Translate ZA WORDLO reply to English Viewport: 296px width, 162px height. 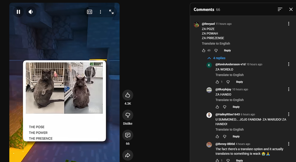(229, 75)
